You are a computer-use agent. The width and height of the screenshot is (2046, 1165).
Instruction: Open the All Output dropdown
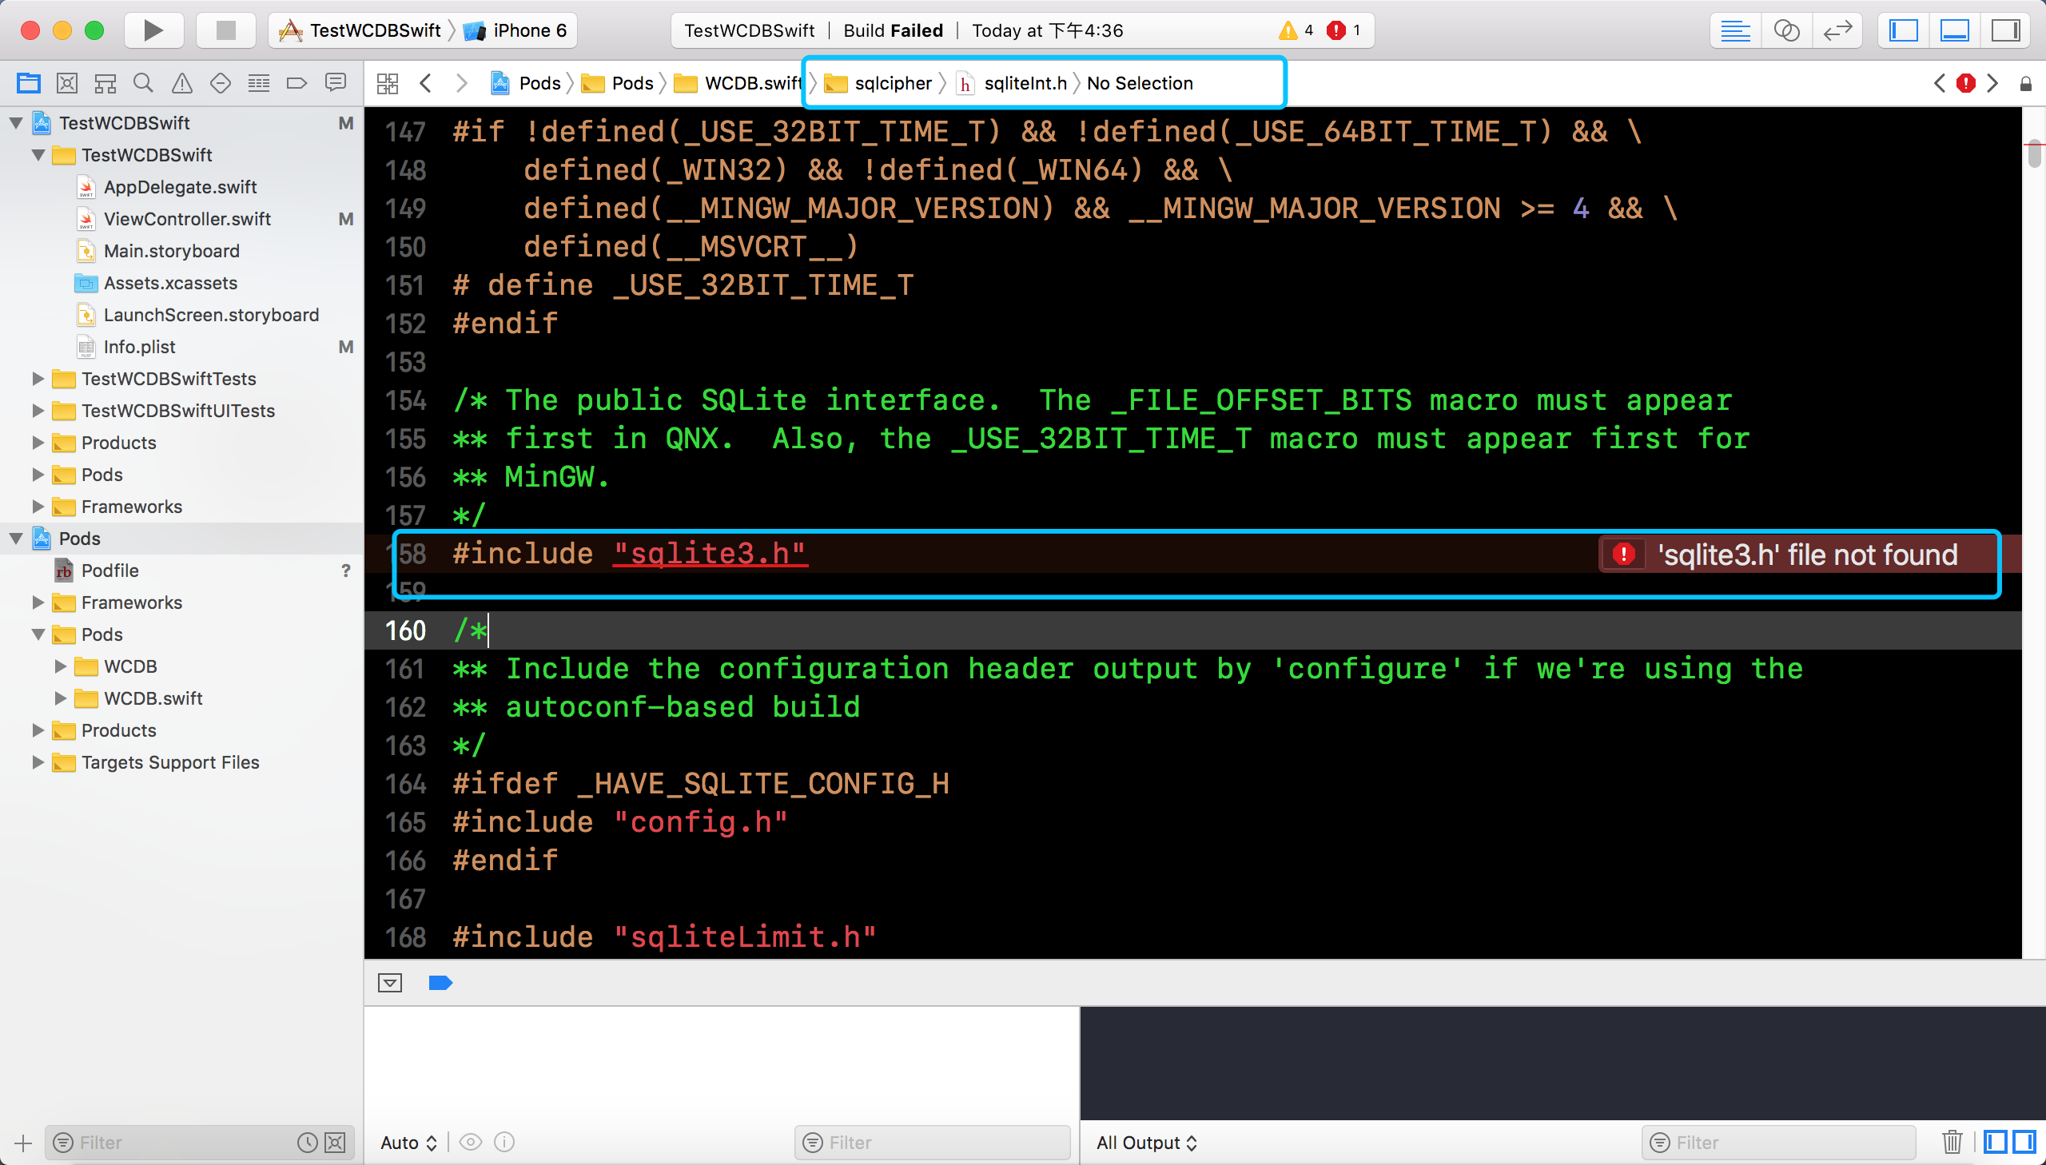(1146, 1143)
